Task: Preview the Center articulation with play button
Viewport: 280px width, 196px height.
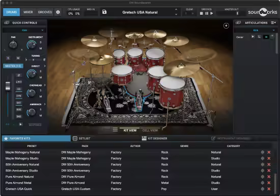Action: (x=253, y=37)
